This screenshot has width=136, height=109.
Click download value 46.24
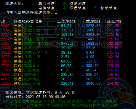[x=91, y=70]
